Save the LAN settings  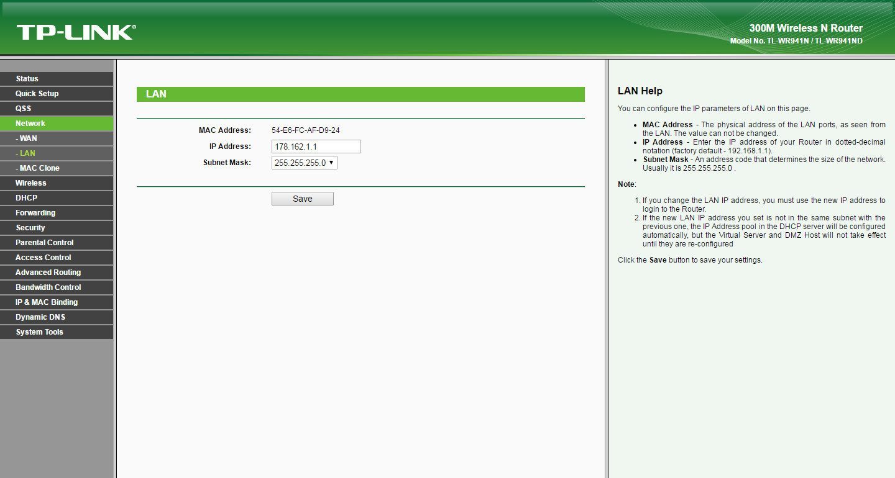click(303, 199)
